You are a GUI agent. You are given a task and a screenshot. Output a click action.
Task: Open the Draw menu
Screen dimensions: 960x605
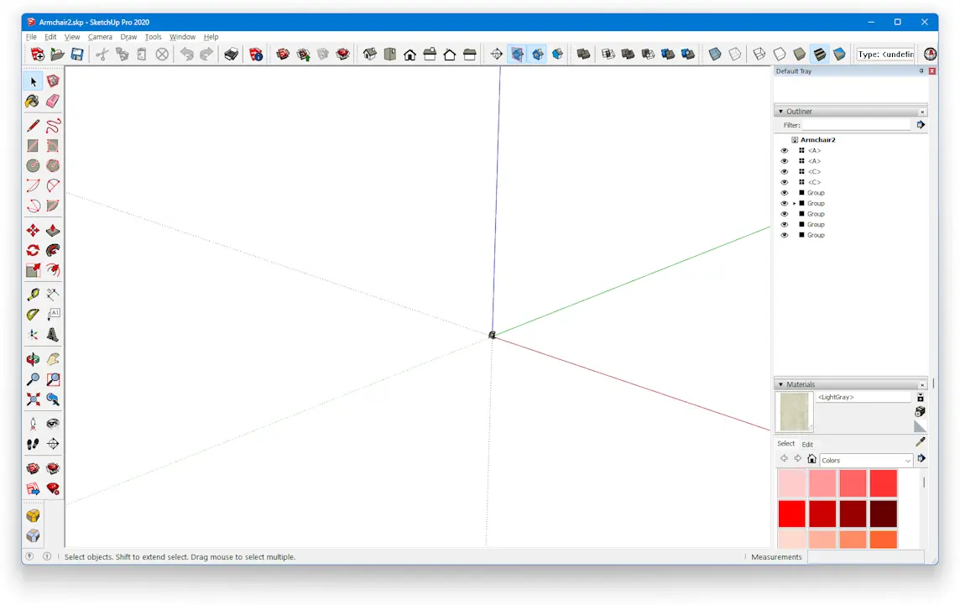pyautogui.click(x=128, y=38)
